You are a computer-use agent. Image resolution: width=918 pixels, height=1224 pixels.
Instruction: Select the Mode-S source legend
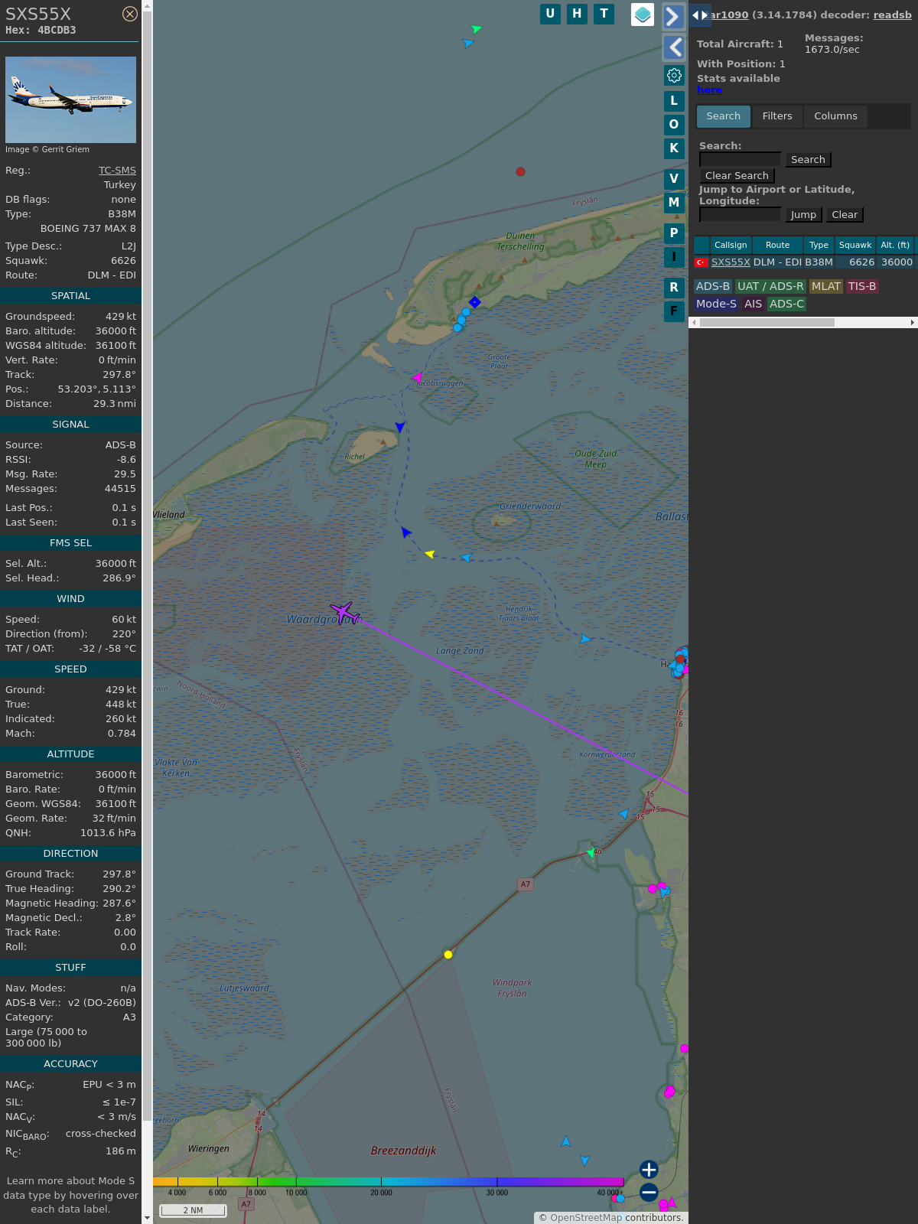[x=716, y=304]
